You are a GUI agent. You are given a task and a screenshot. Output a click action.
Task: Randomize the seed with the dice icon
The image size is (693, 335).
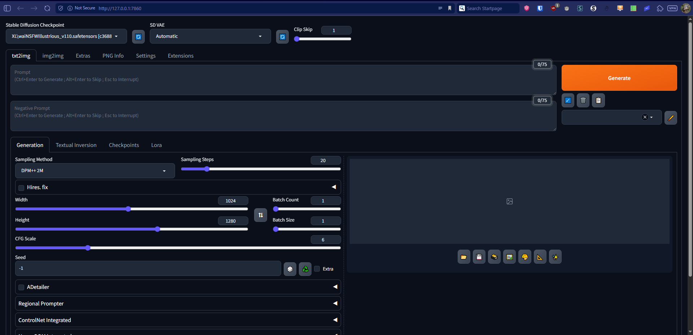290,269
